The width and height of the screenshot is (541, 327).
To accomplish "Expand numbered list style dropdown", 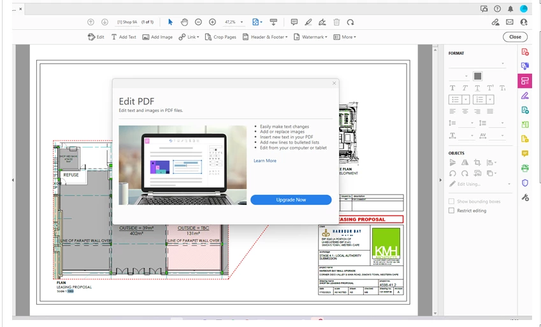I will click(490, 100).
